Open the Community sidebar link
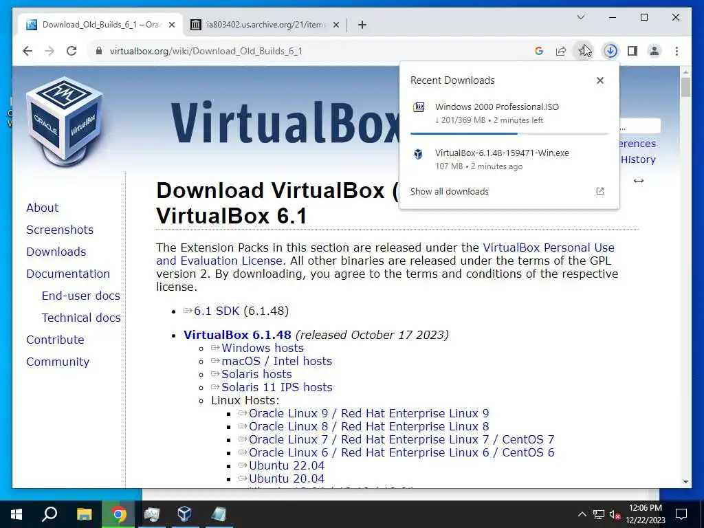This screenshot has height=528, width=704. [x=58, y=362]
